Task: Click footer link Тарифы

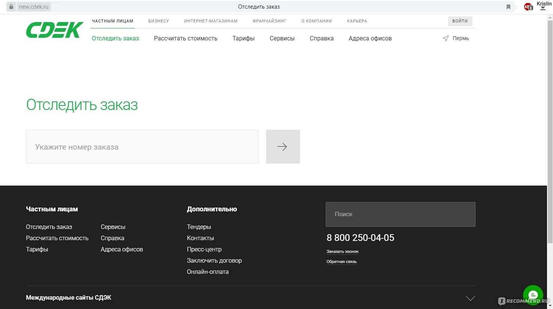Action: 37,249
